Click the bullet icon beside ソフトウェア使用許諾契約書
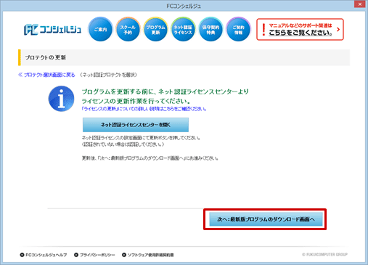 (x=124, y=255)
